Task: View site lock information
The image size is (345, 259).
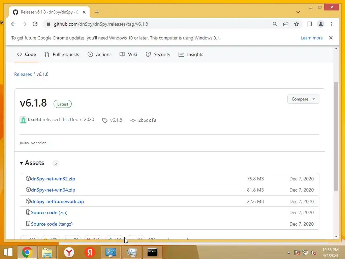Action: pos(49,24)
